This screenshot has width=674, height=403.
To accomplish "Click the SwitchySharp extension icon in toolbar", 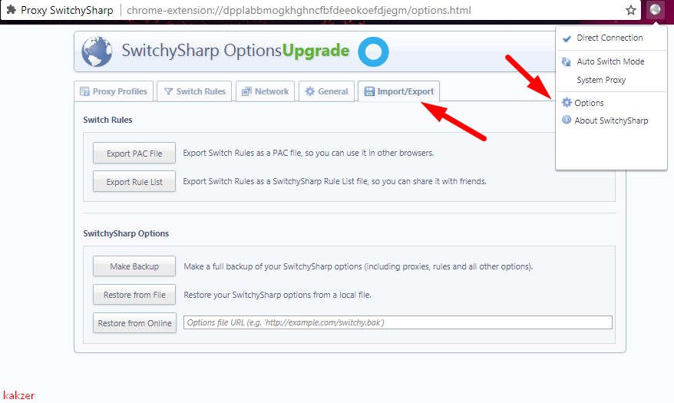I will (x=655, y=9).
